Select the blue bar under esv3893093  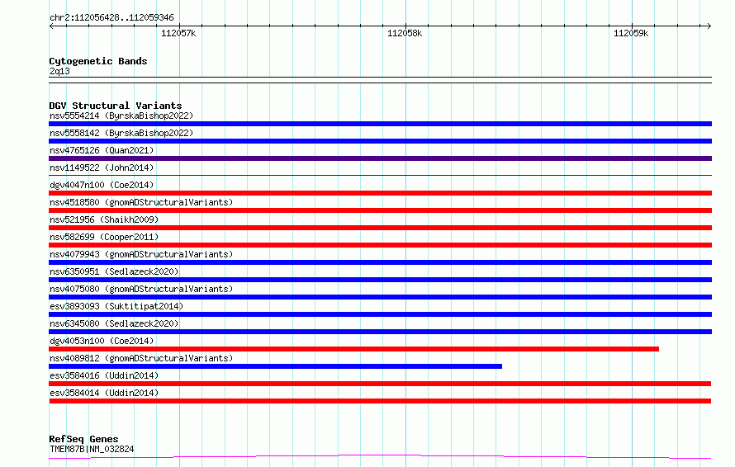[x=380, y=314]
